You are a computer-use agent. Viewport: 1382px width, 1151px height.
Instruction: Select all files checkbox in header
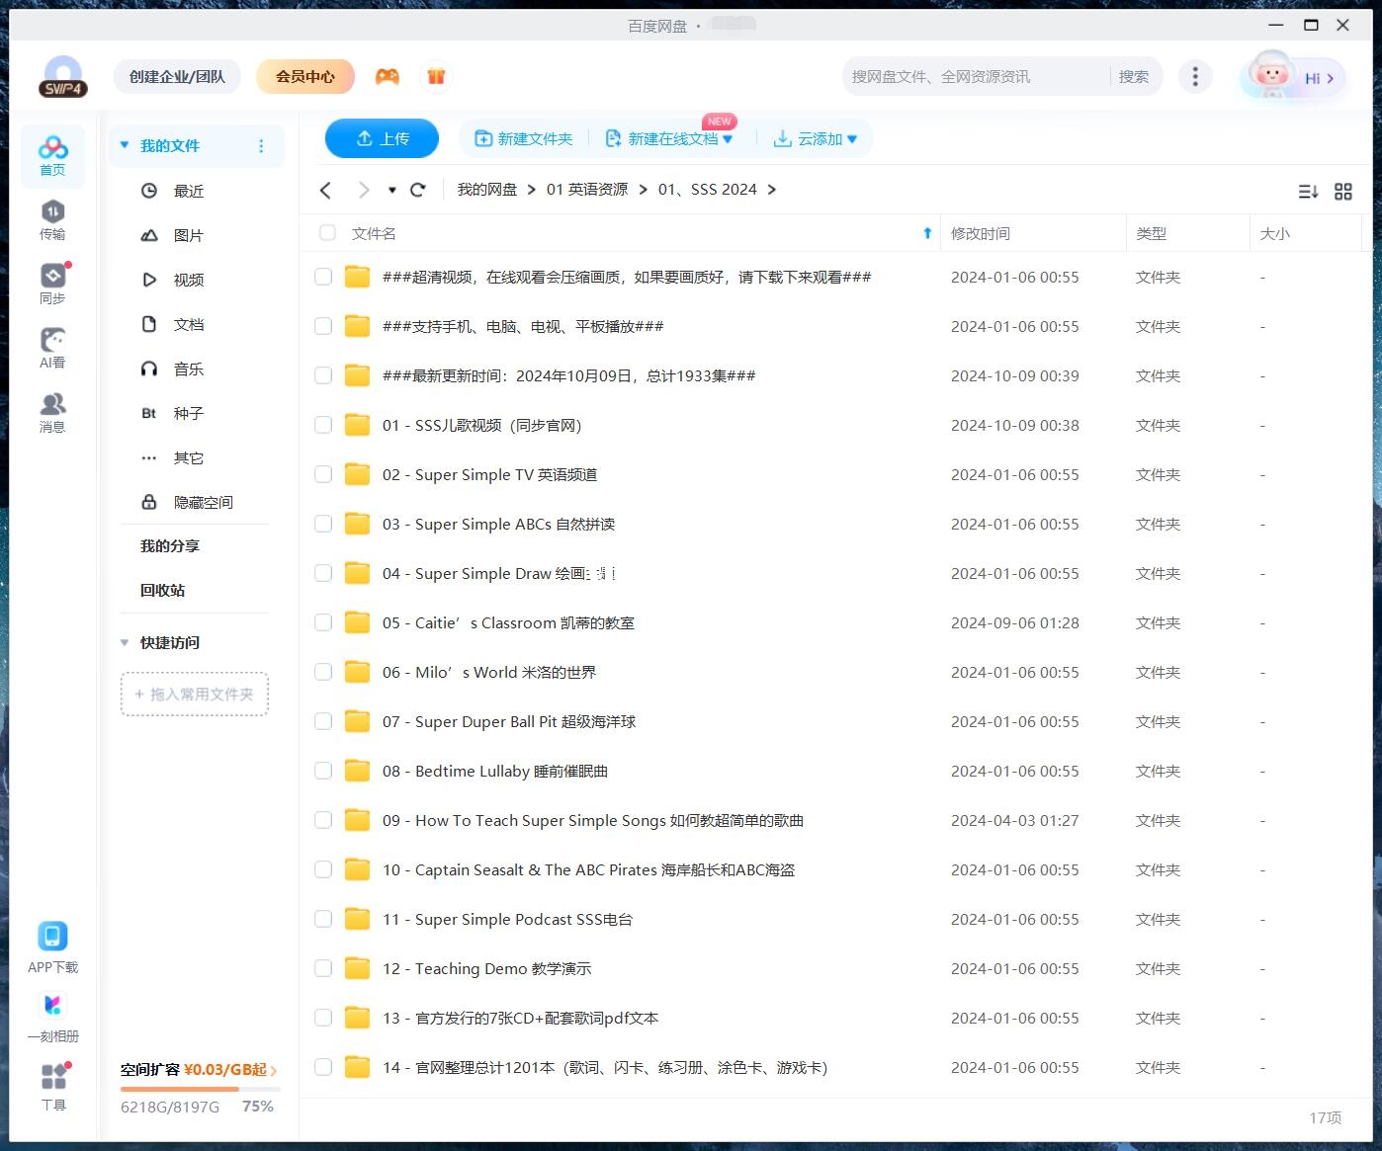point(327,233)
